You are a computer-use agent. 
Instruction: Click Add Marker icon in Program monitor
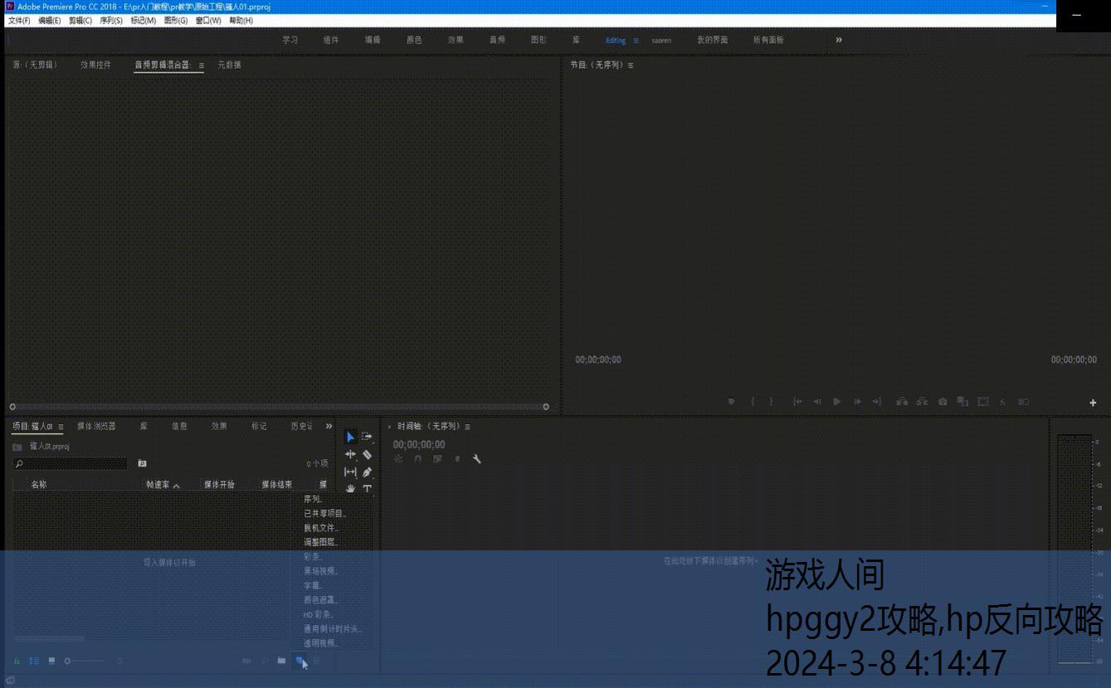click(731, 401)
